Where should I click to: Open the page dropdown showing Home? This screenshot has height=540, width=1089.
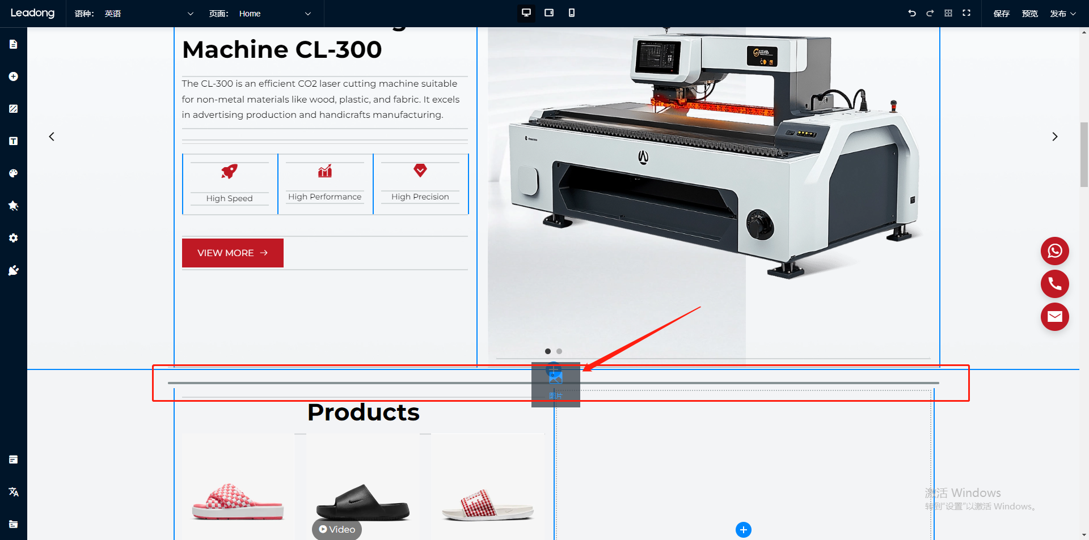tap(275, 14)
